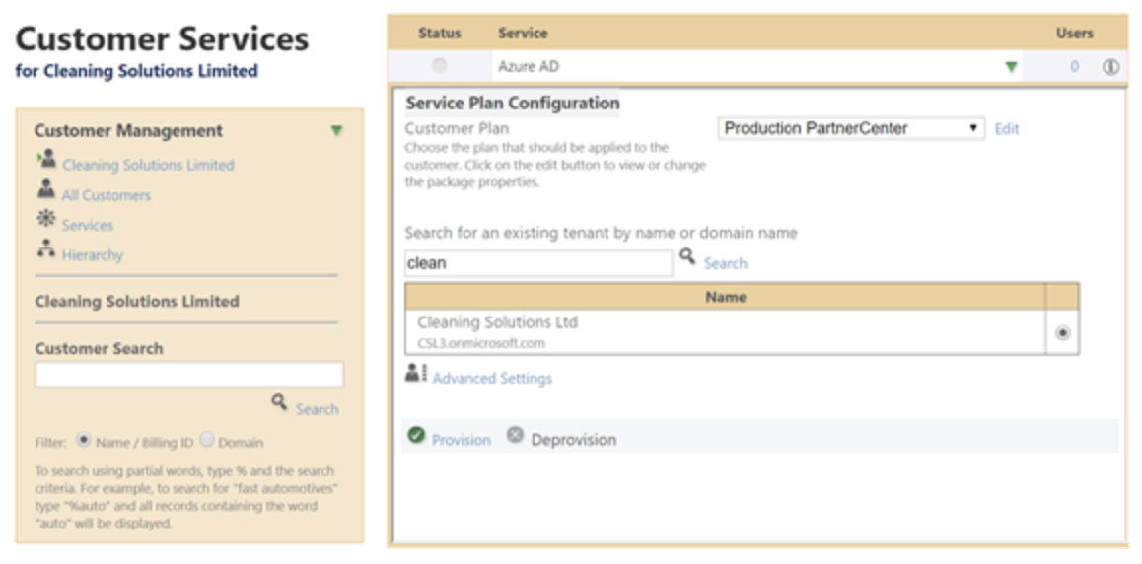The height and width of the screenshot is (564, 1142).
Task: Click the info icon in Azure AD row
Action: [x=1110, y=67]
